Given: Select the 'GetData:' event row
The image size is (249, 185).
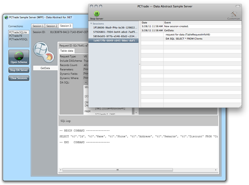Looking at the screenshot, I should coord(191,30).
